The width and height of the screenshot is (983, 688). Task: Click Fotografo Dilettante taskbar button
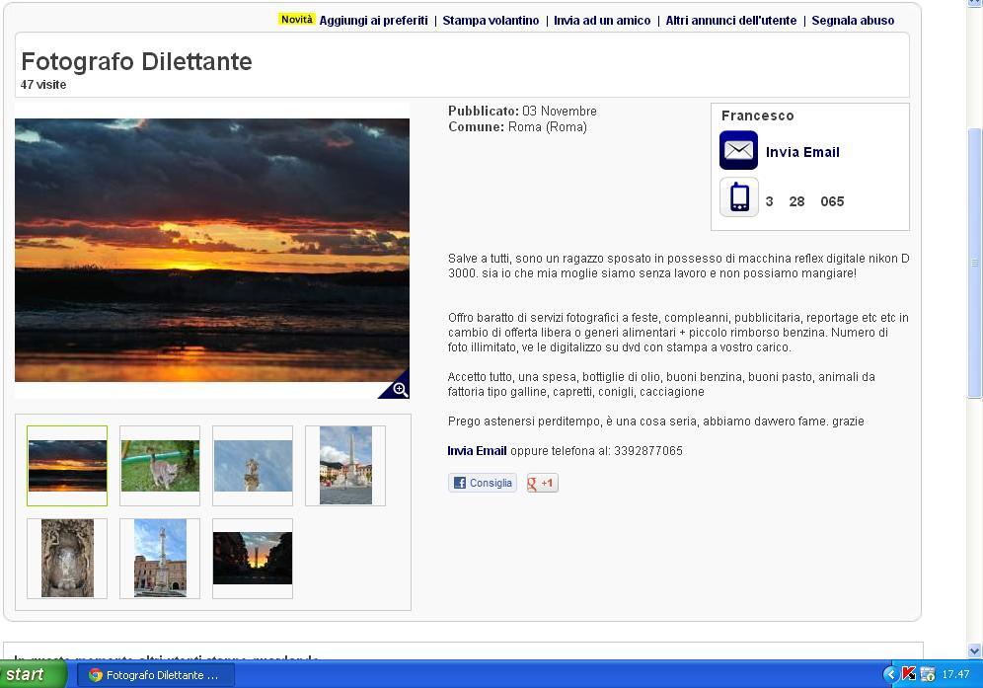[156, 675]
